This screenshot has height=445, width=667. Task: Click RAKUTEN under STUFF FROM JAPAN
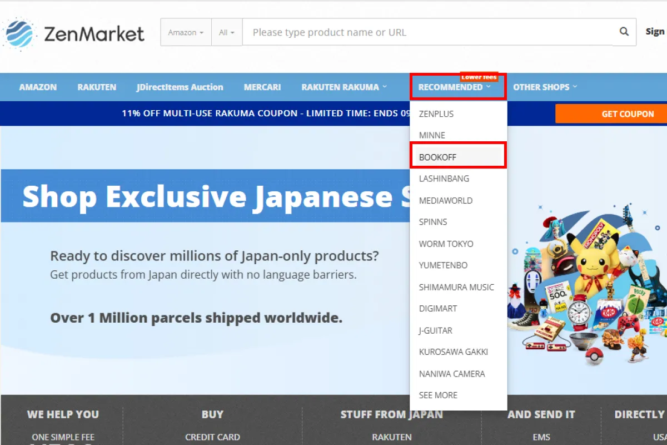tap(392, 437)
